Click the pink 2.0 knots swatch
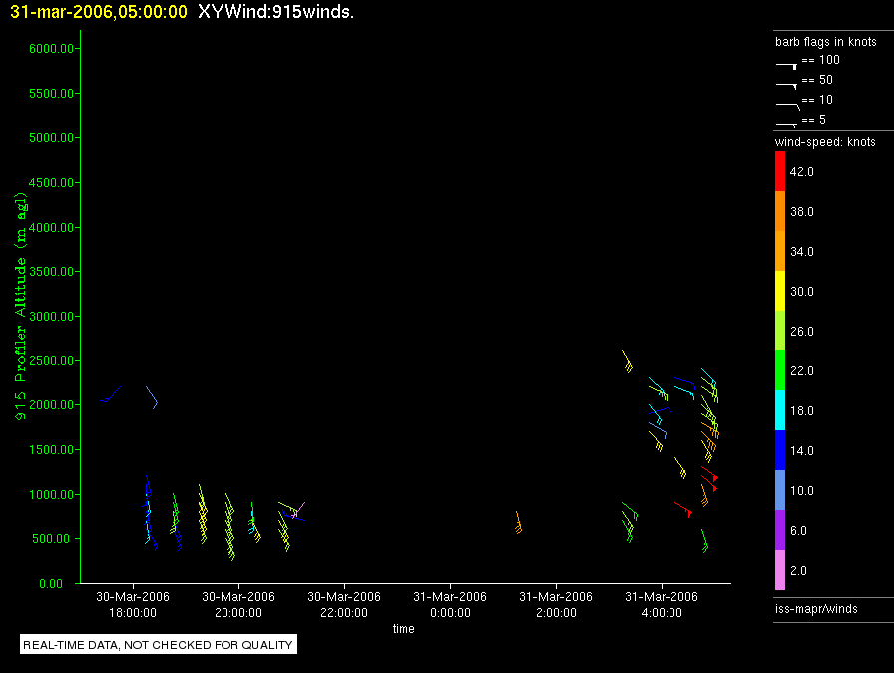This screenshot has width=894, height=673. click(780, 570)
